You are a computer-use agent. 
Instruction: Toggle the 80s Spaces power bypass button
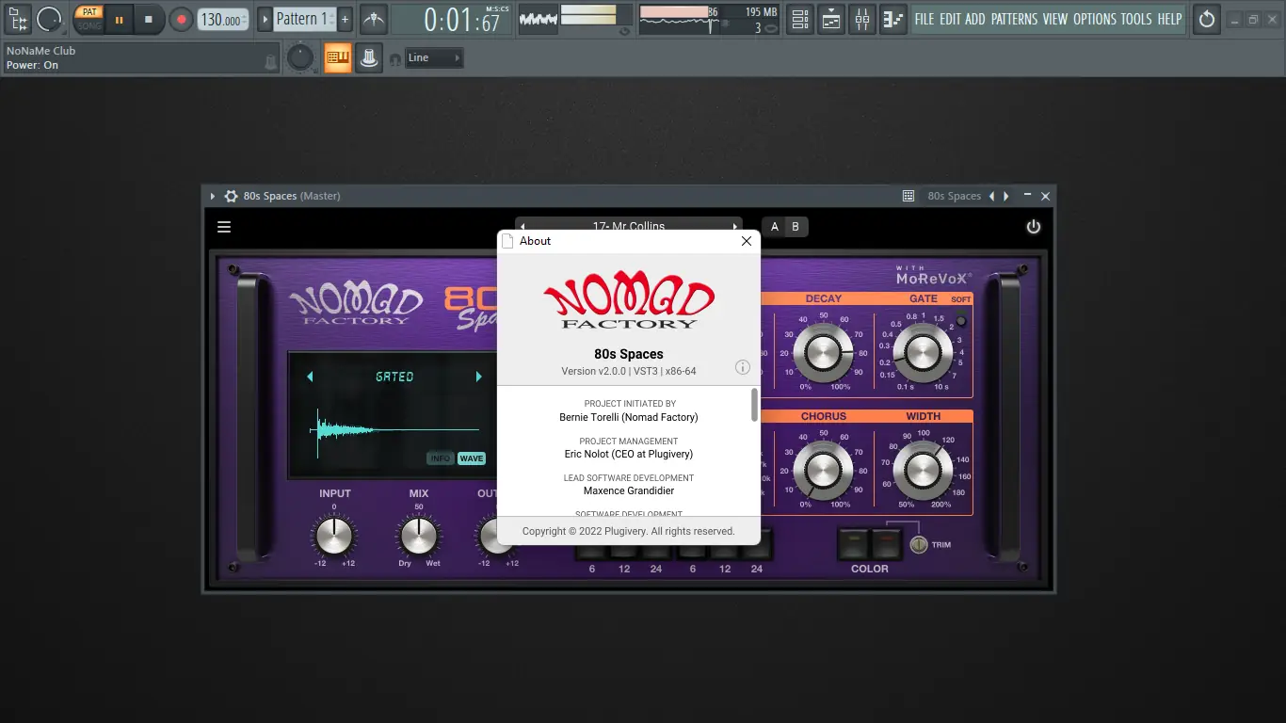pos(1034,227)
